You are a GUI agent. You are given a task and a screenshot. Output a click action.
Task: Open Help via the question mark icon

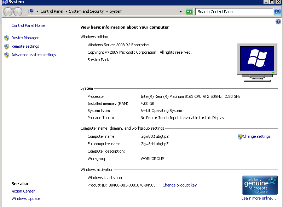[x=278, y=22]
